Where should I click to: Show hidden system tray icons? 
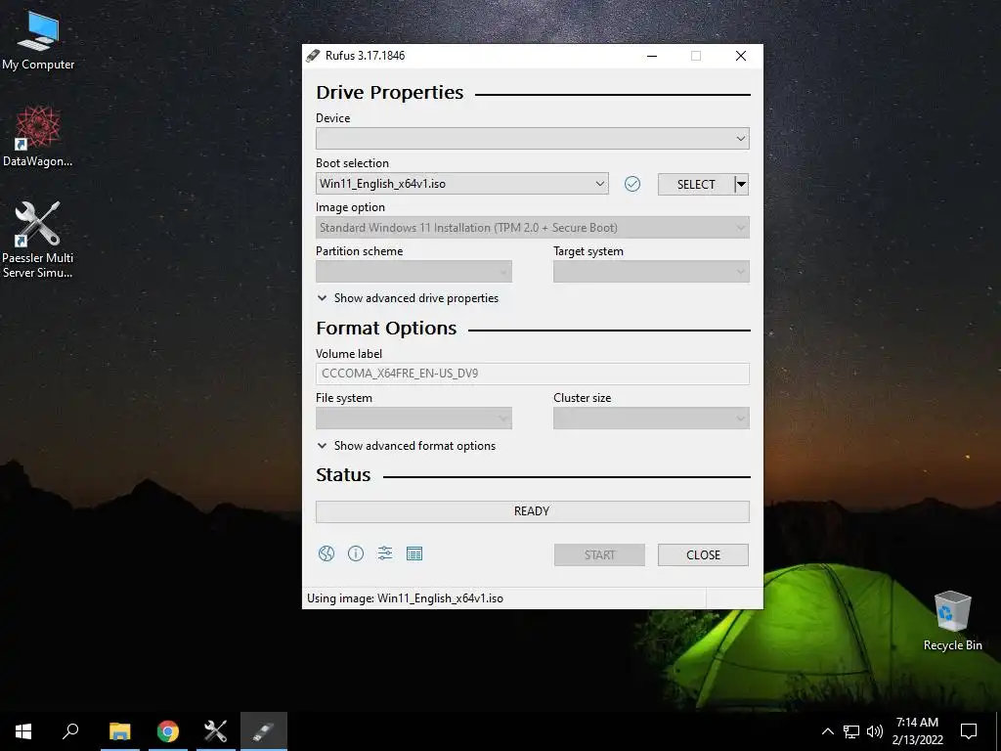pos(827,731)
